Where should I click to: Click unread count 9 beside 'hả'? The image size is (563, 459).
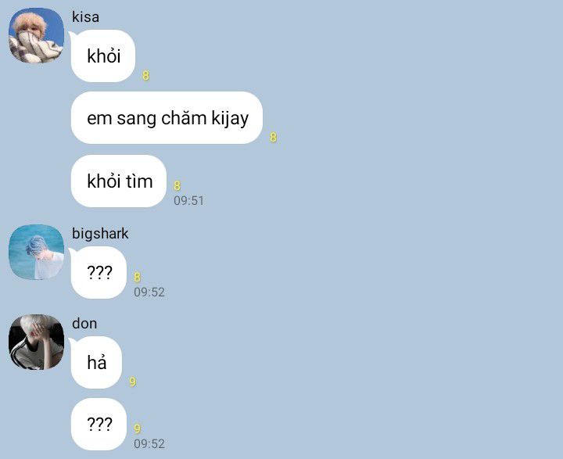click(132, 382)
